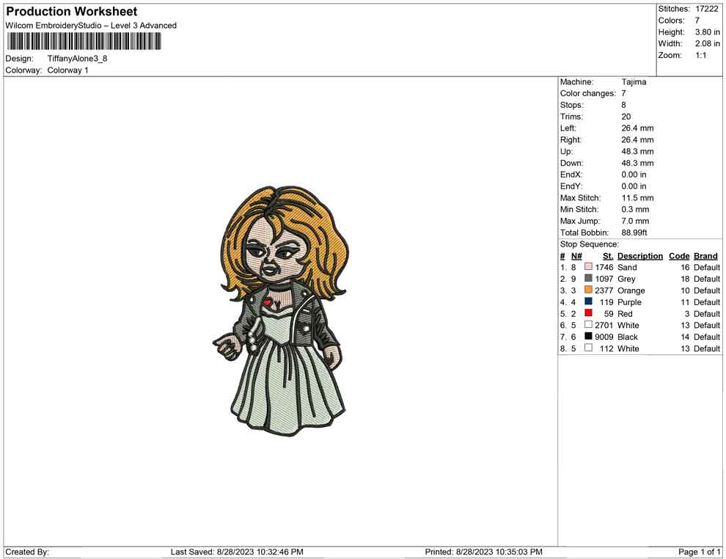Screen dimensions: 726x559
Task: Click the Black color swatch
Action: tap(588, 337)
